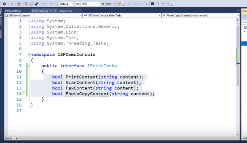Open the 100 % zoom level dropdown
Viewport: 247px width, 143px height.
(11, 138)
